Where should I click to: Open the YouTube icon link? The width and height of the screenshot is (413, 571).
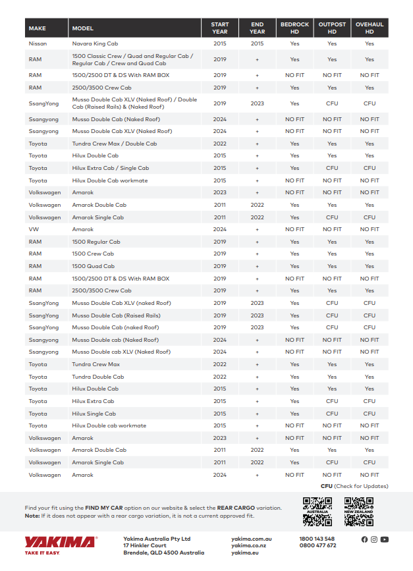pos(385,539)
